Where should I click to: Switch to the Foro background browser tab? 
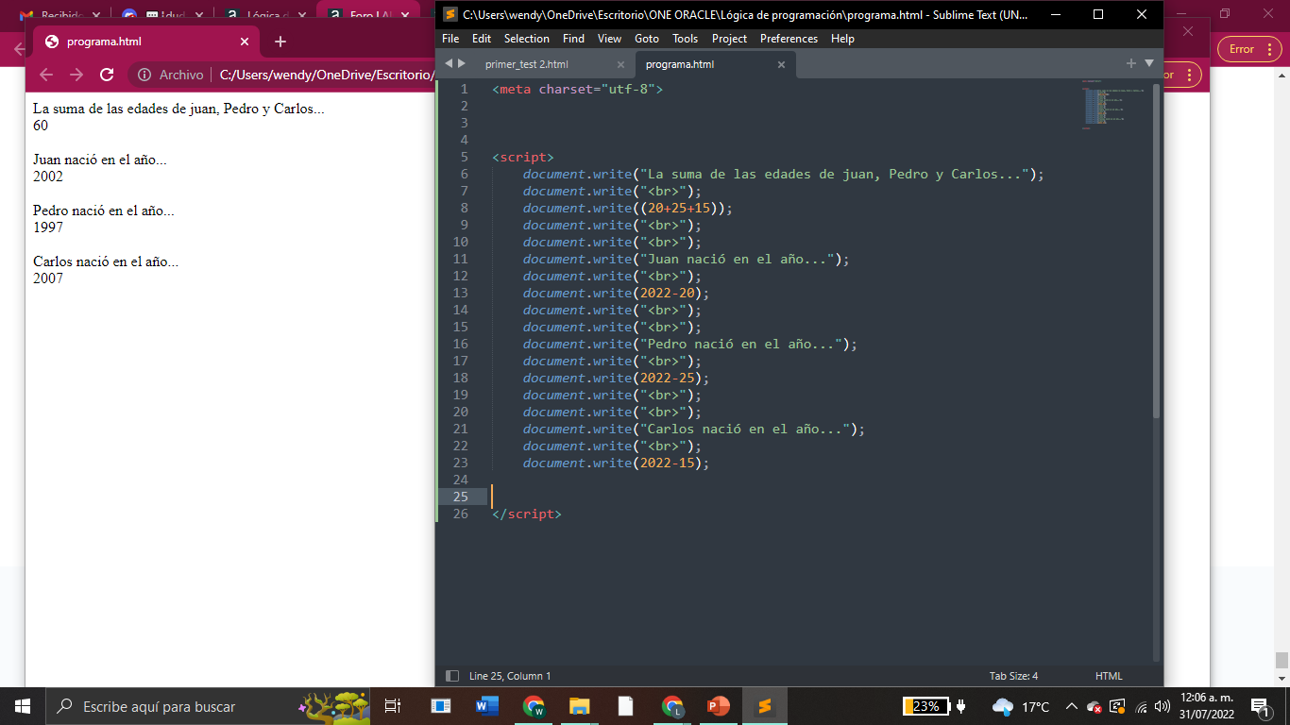click(x=368, y=15)
